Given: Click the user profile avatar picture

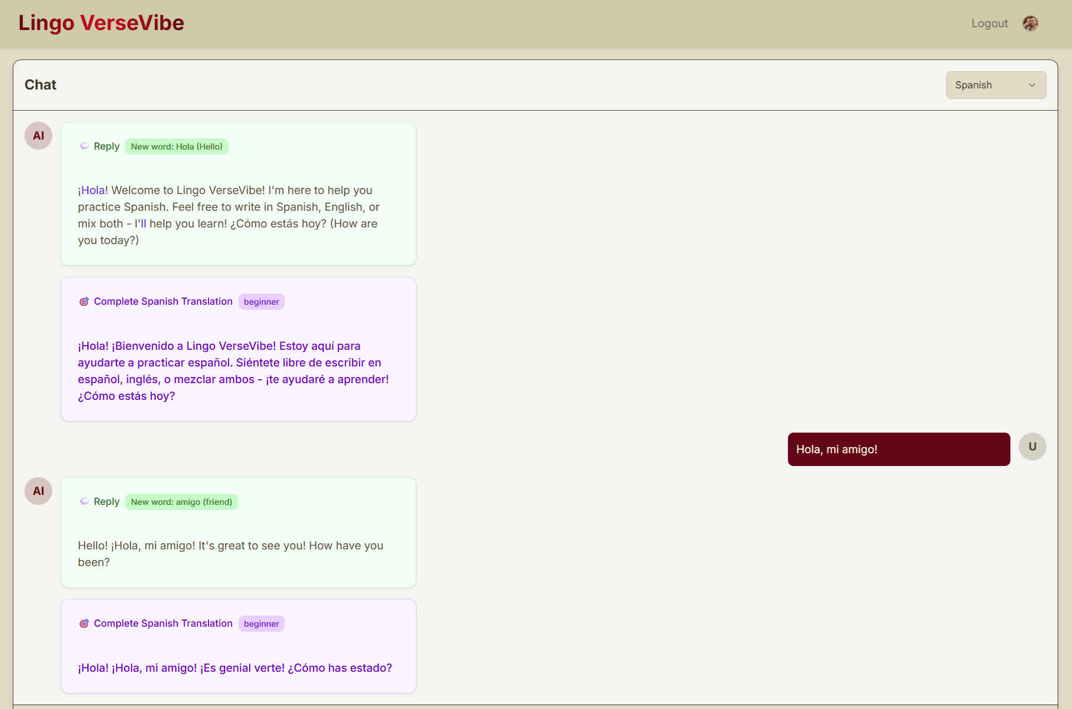Looking at the screenshot, I should [x=1030, y=23].
